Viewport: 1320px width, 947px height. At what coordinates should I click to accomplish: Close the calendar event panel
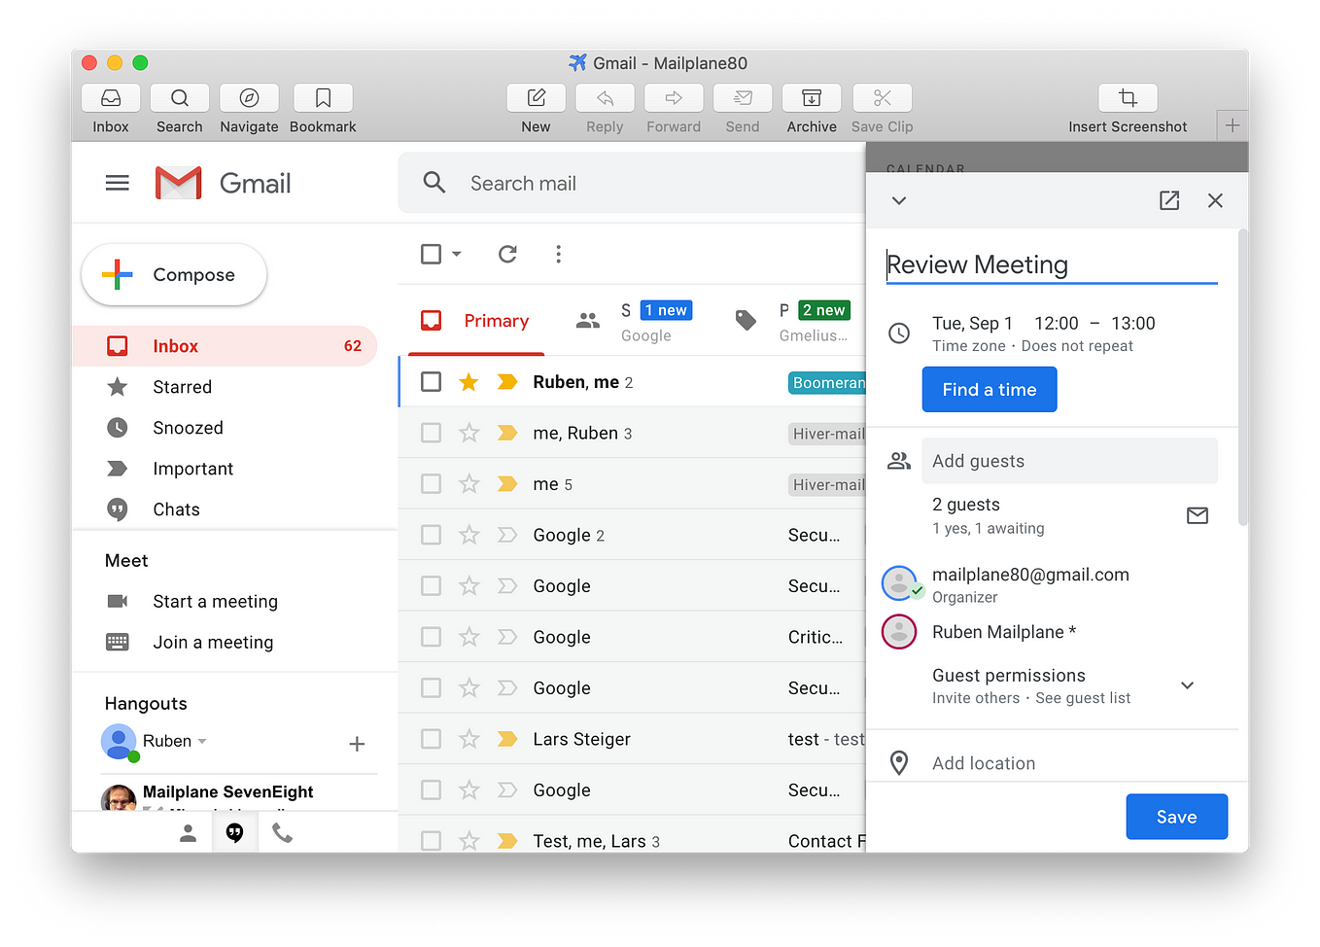(1215, 200)
